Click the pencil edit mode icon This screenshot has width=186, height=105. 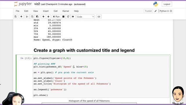pyautogui.click(x=155, y=11)
